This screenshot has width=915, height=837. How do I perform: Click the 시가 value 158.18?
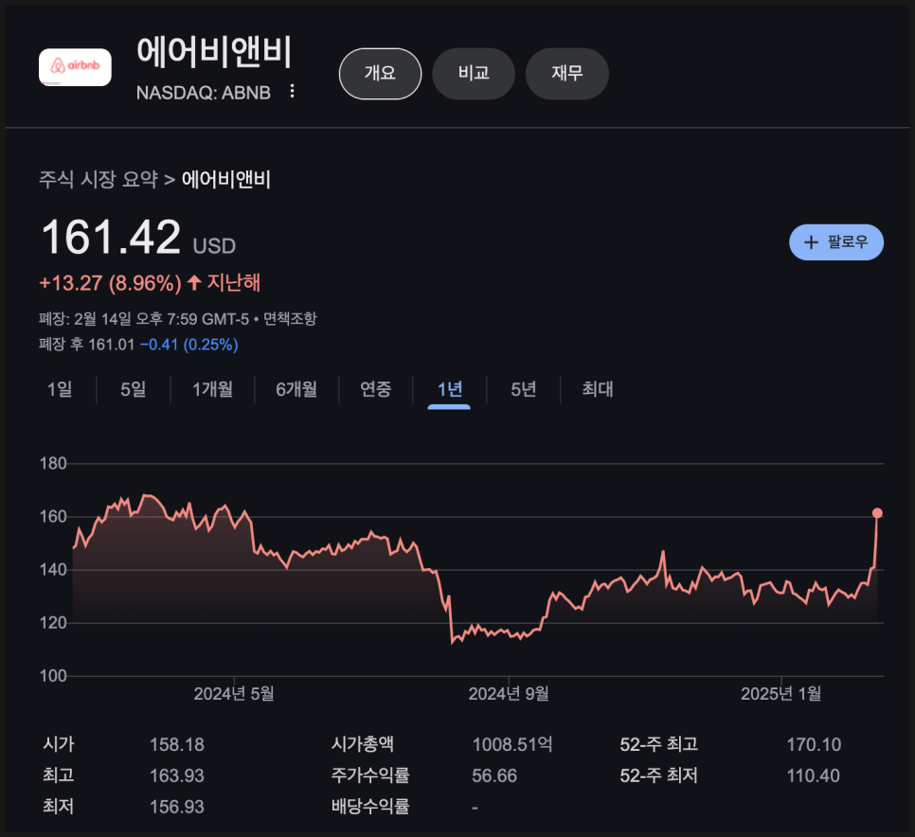[x=177, y=745]
